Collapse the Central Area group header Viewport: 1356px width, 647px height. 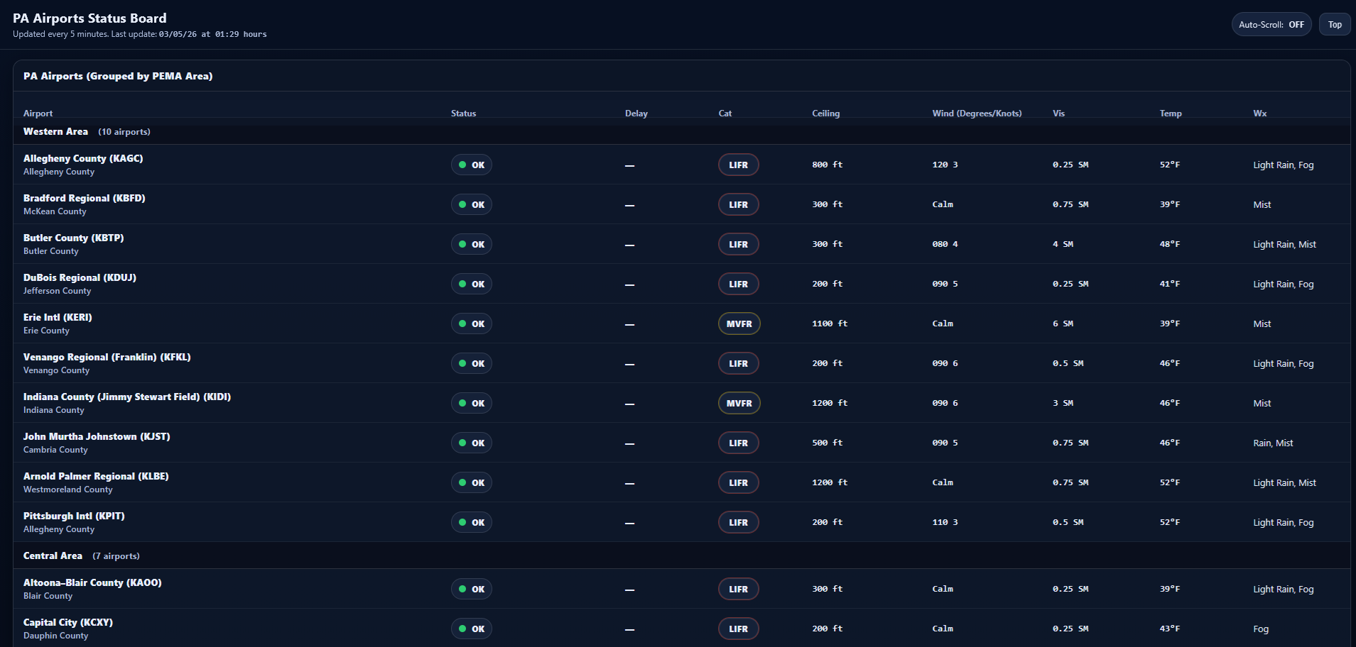[x=53, y=556]
